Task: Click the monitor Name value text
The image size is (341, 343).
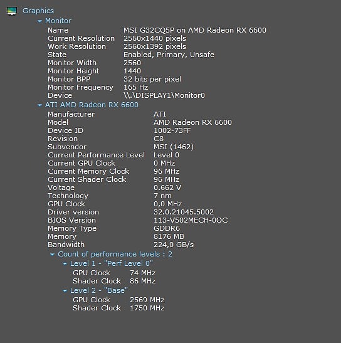Action: 195,30
